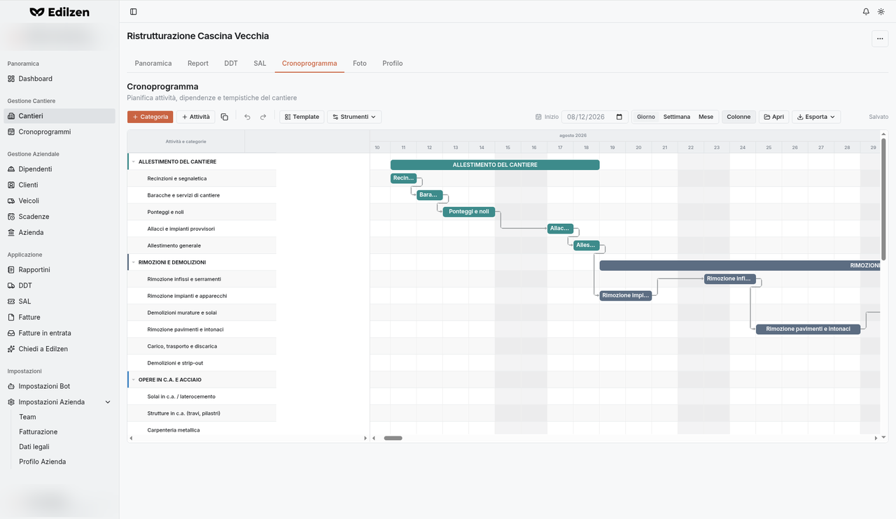896x519 pixels.
Task: Collapse the RIMOZIONI E DEMOLIZIONI category
Action: (x=133, y=262)
